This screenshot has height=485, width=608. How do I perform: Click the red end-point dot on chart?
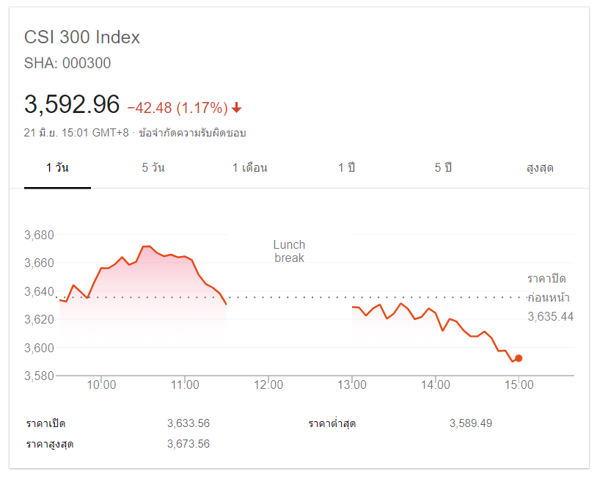[x=519, y=359]
